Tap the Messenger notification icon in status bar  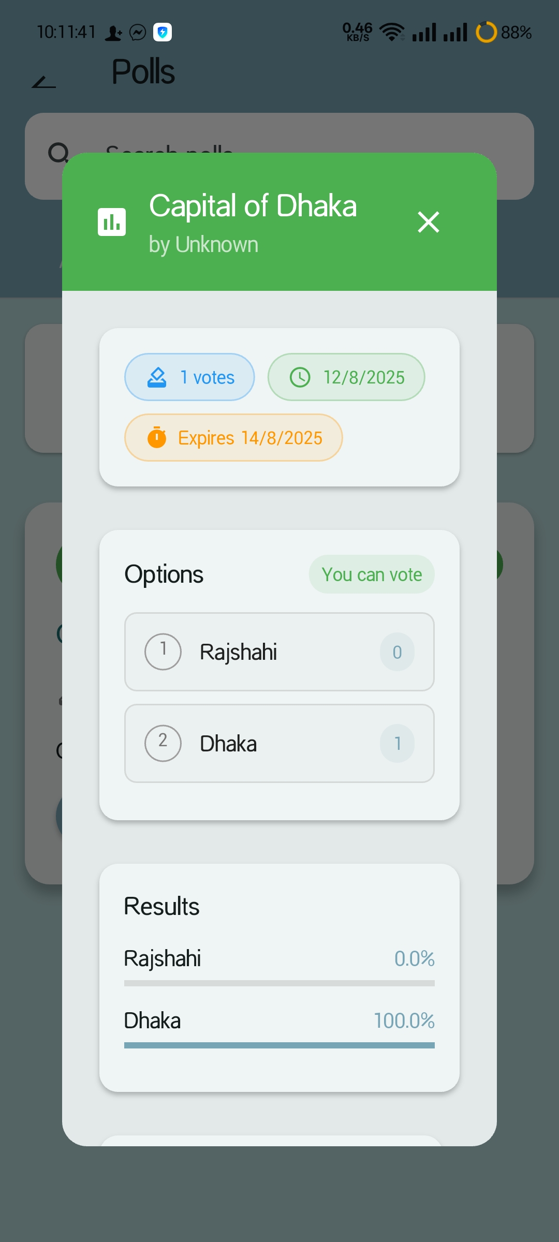click(138, 33)
